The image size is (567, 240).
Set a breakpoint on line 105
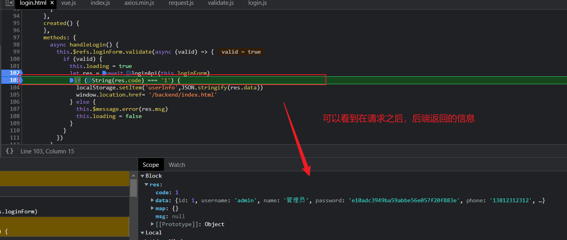point(14,95)
